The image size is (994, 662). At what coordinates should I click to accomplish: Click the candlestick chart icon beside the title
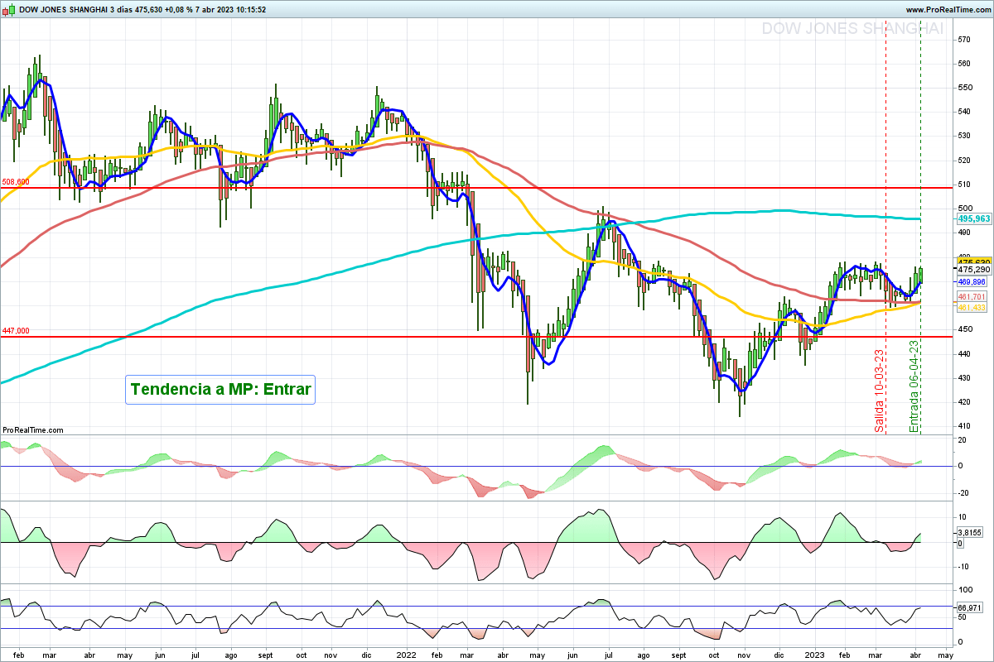click(x=10, y=10)
